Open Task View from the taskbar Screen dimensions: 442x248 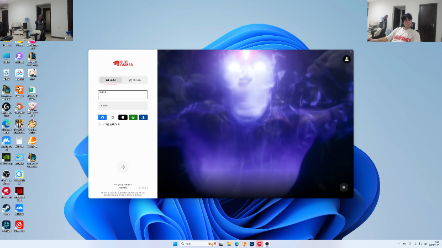point(221,244)
